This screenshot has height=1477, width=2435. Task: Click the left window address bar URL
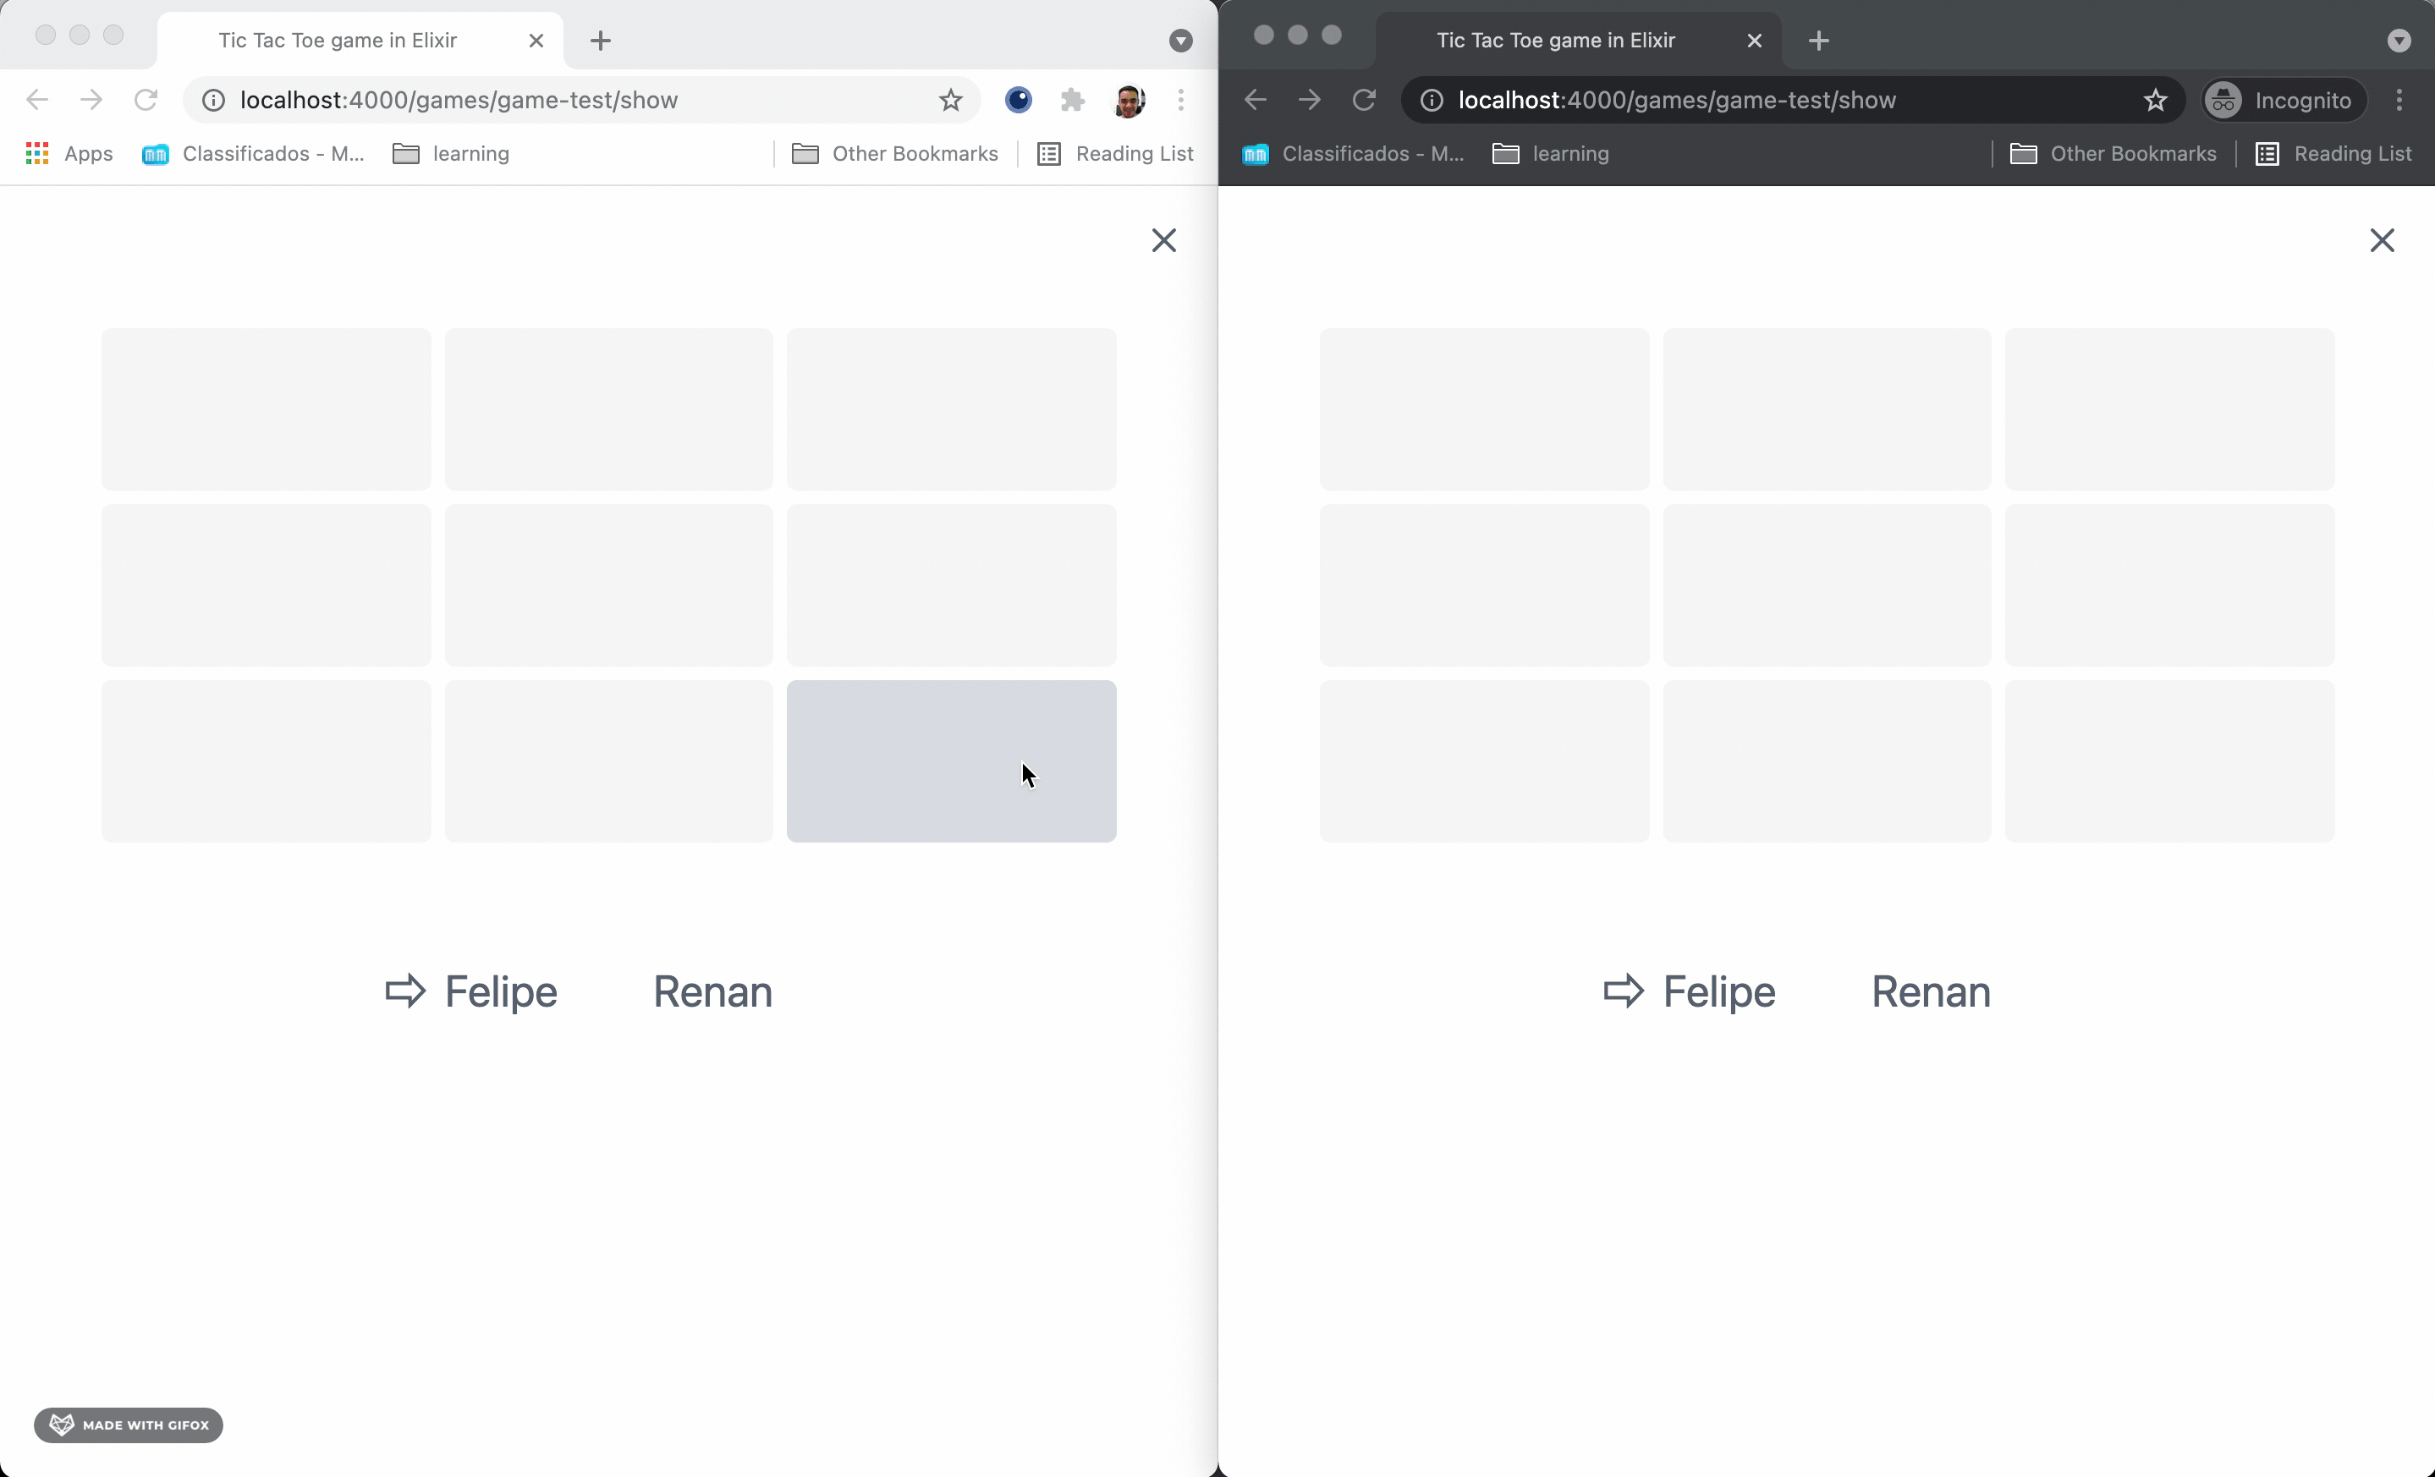tap(459, 100)
